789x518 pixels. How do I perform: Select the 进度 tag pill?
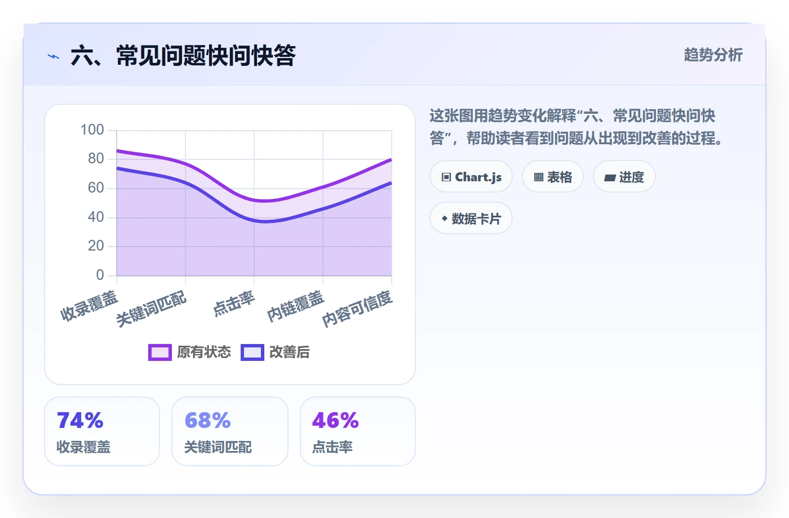tap(624, 177)
